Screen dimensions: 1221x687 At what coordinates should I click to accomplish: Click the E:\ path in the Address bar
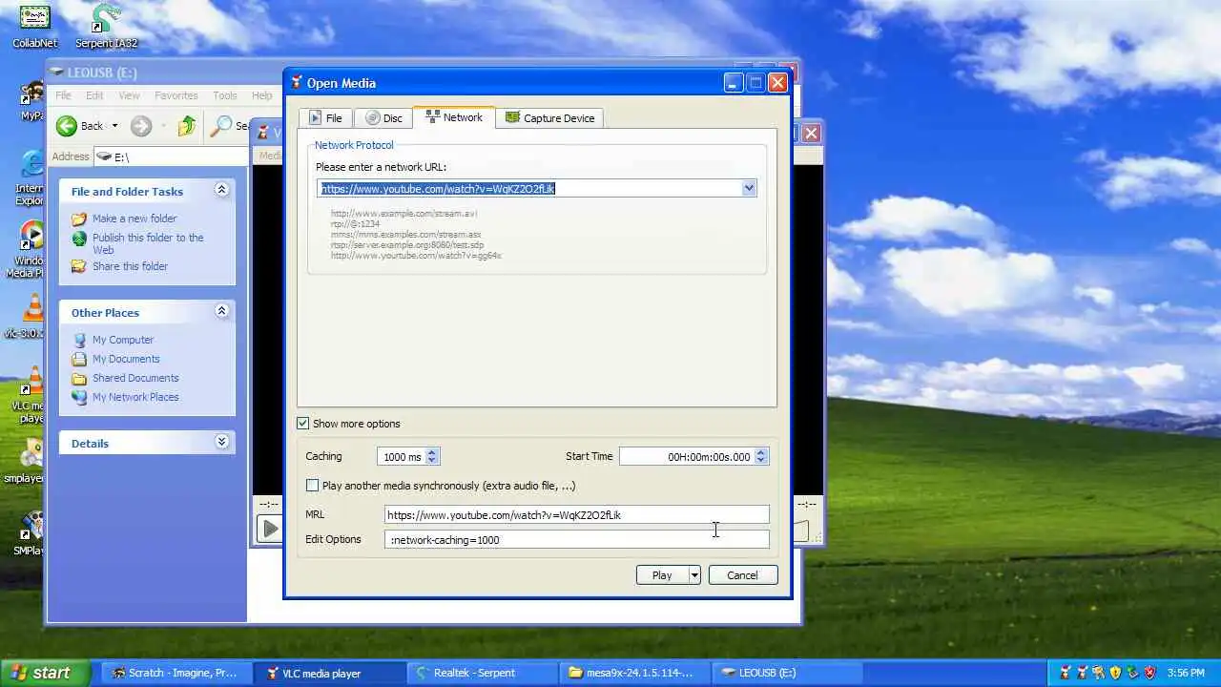tap(122, 157)
